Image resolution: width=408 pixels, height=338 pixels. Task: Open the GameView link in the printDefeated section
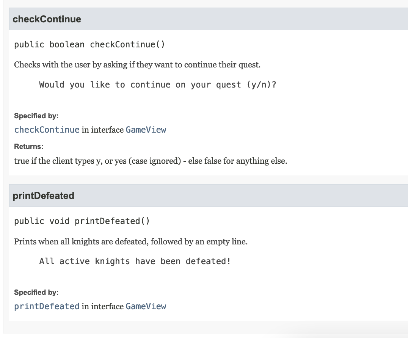tap(146, 306)
